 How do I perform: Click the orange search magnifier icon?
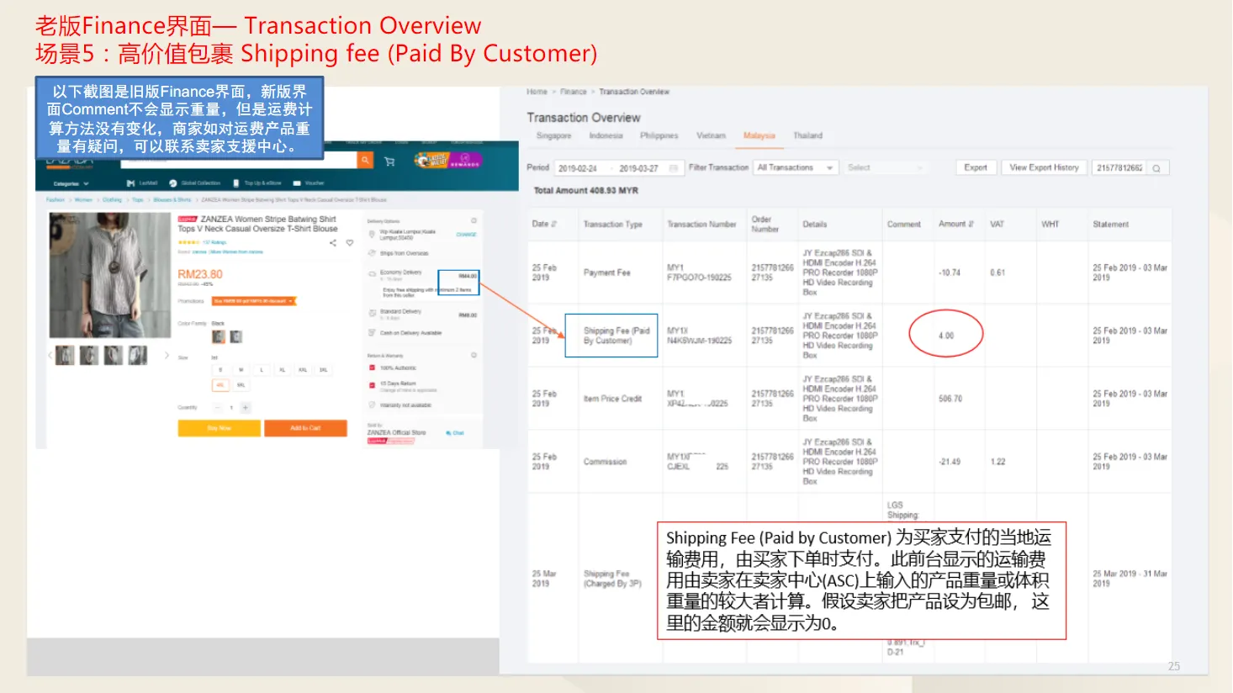tap(365, 161)
